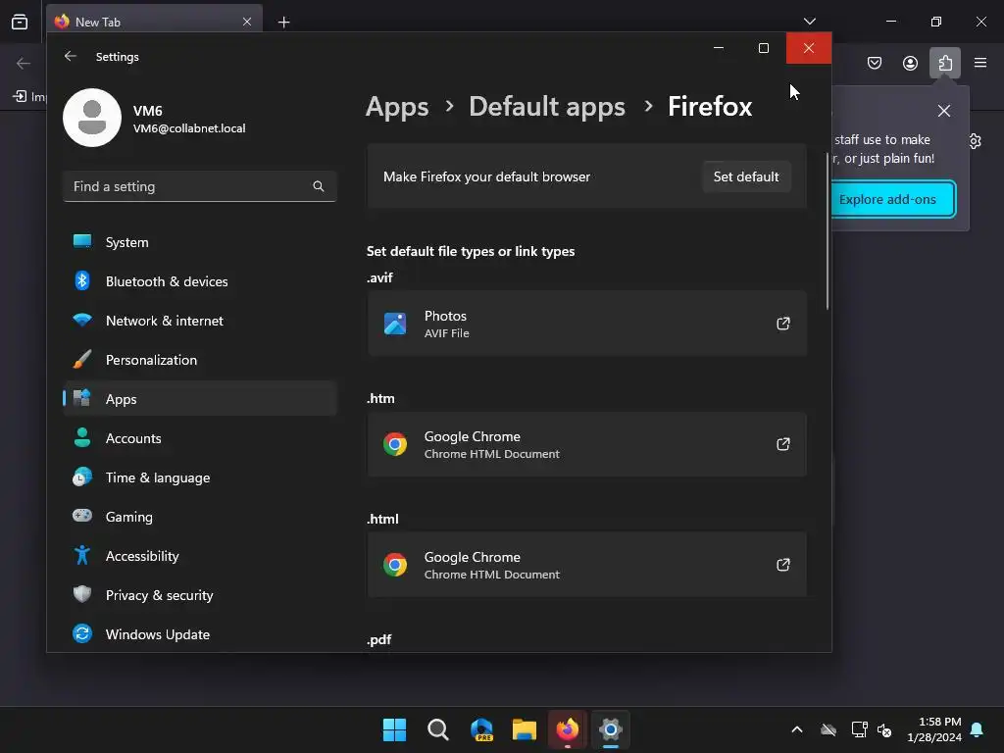
Task: Open Network & internet settings
Action: pyautogui.click(x=200, y=321)
